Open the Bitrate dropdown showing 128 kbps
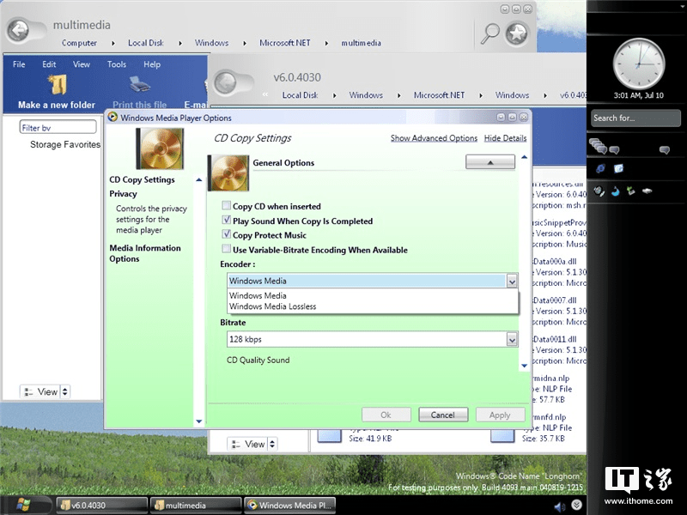The width and height of the screenshot is (687, 515). pos(514,339)
